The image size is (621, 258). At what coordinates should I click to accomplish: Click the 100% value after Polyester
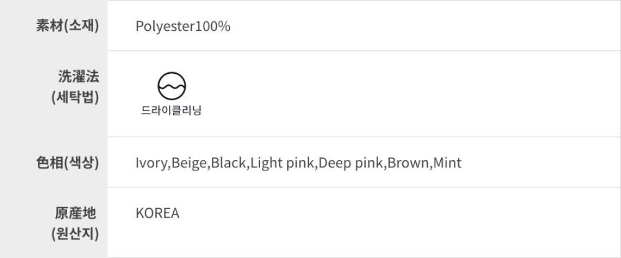(x=212, y=27)
